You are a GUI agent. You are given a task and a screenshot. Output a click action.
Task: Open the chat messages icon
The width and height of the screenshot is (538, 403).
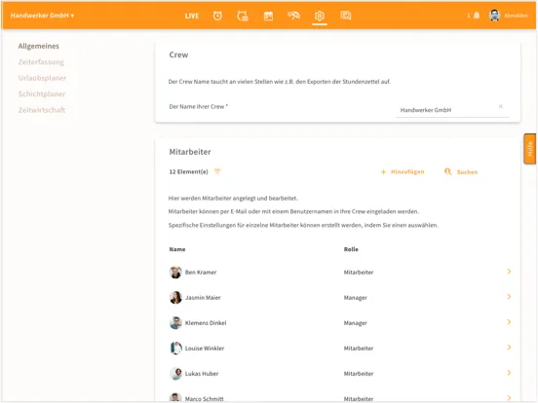[x=346, y=16]
